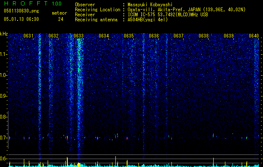Click the 0640 time marker
This screenshot has width=263, height=167.
(254, 36)
